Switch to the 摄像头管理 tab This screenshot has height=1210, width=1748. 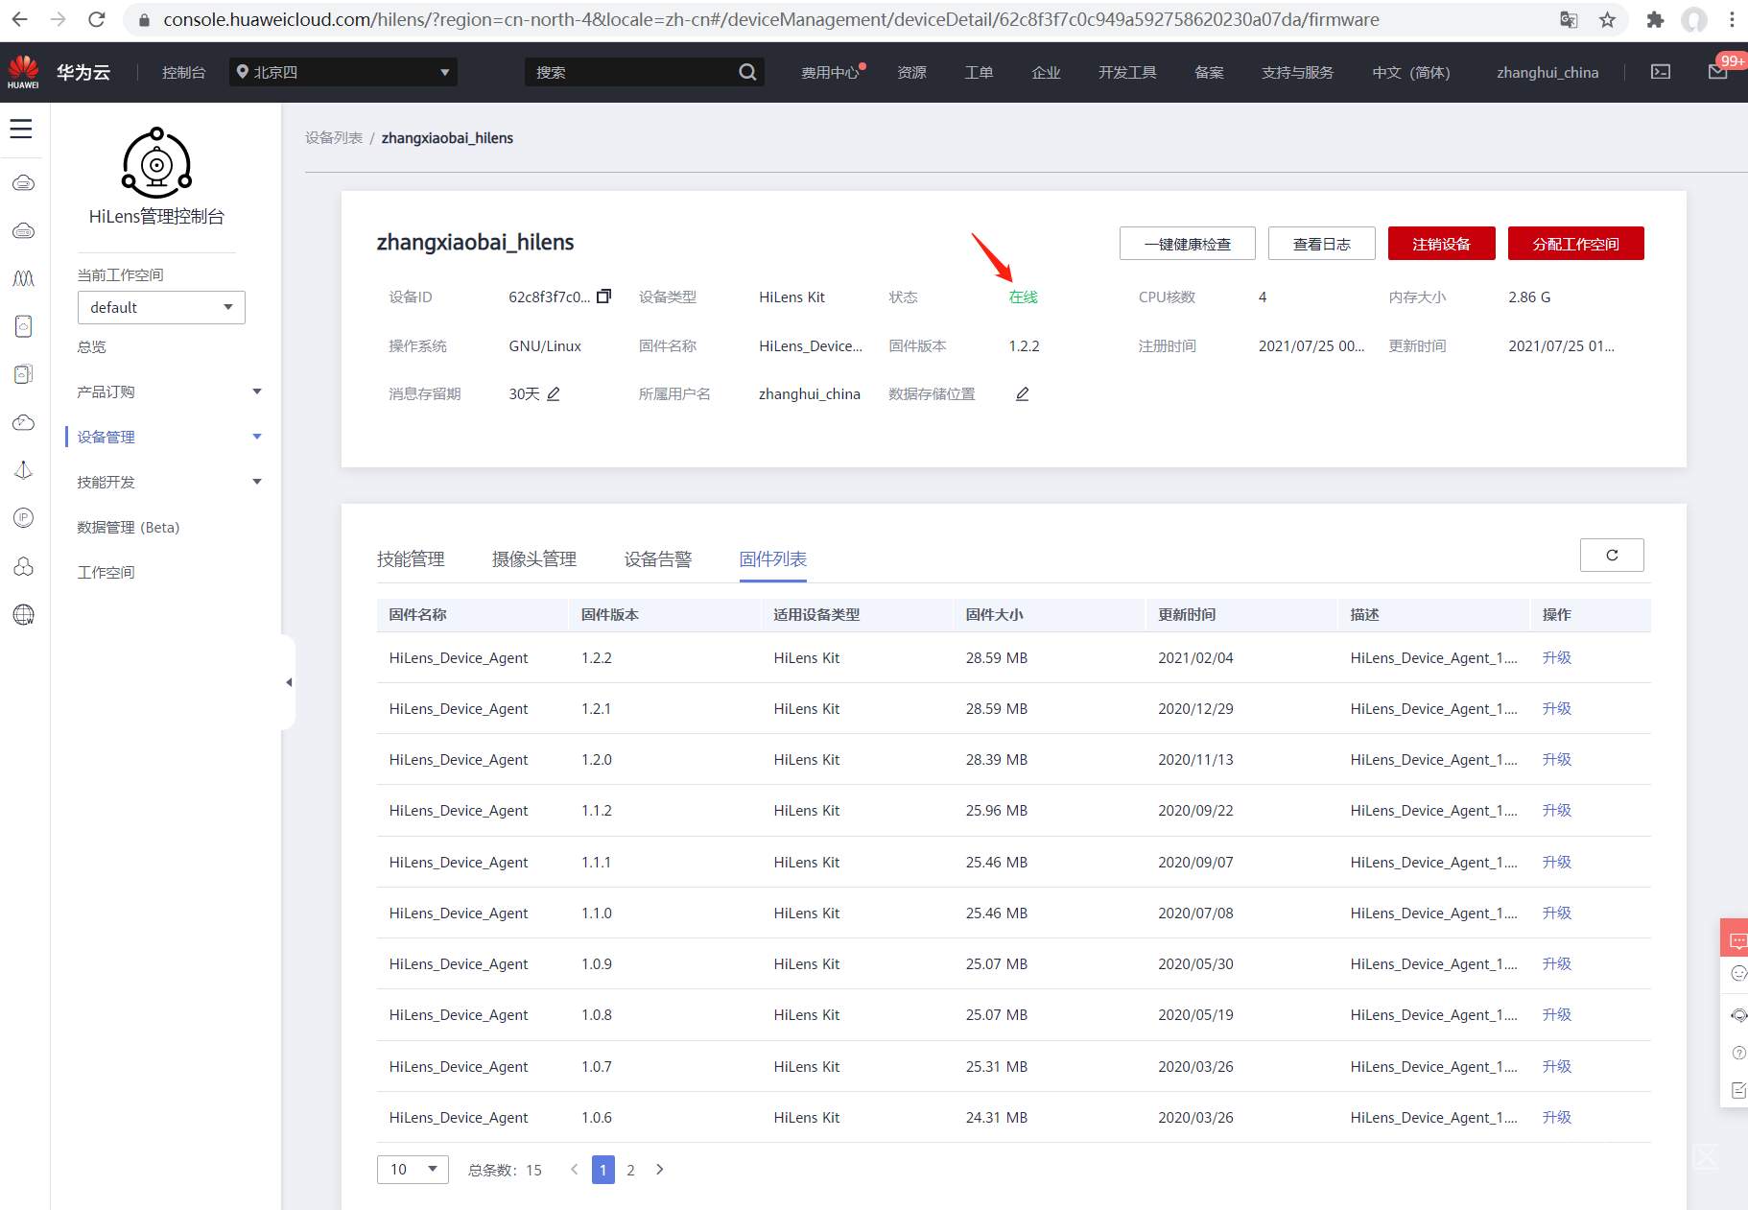pos(534,559)
